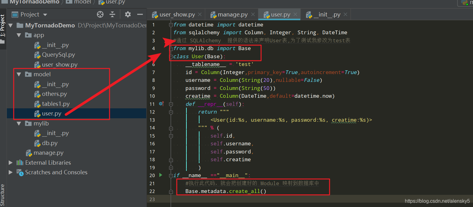Select manage.py in project tree
Viewport: 473px width, 207px height.
[x=49, y=153]
